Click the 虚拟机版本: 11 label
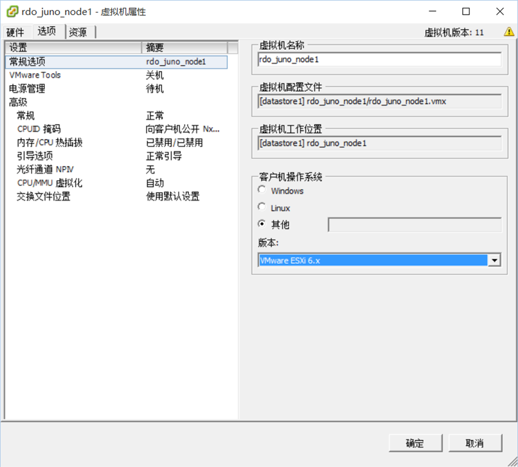 (x=454, y=32)
